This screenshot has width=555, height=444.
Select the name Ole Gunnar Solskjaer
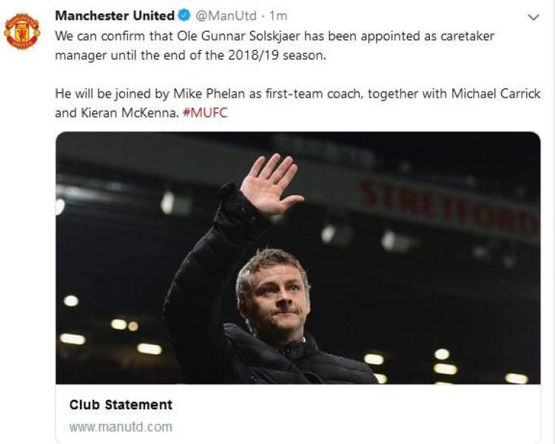pos(238,36)
